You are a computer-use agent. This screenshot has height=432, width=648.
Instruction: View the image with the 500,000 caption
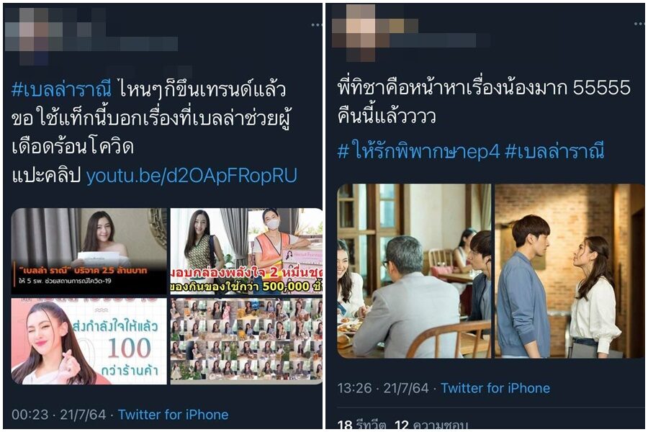pyautogui.click(x=246, y=251)
